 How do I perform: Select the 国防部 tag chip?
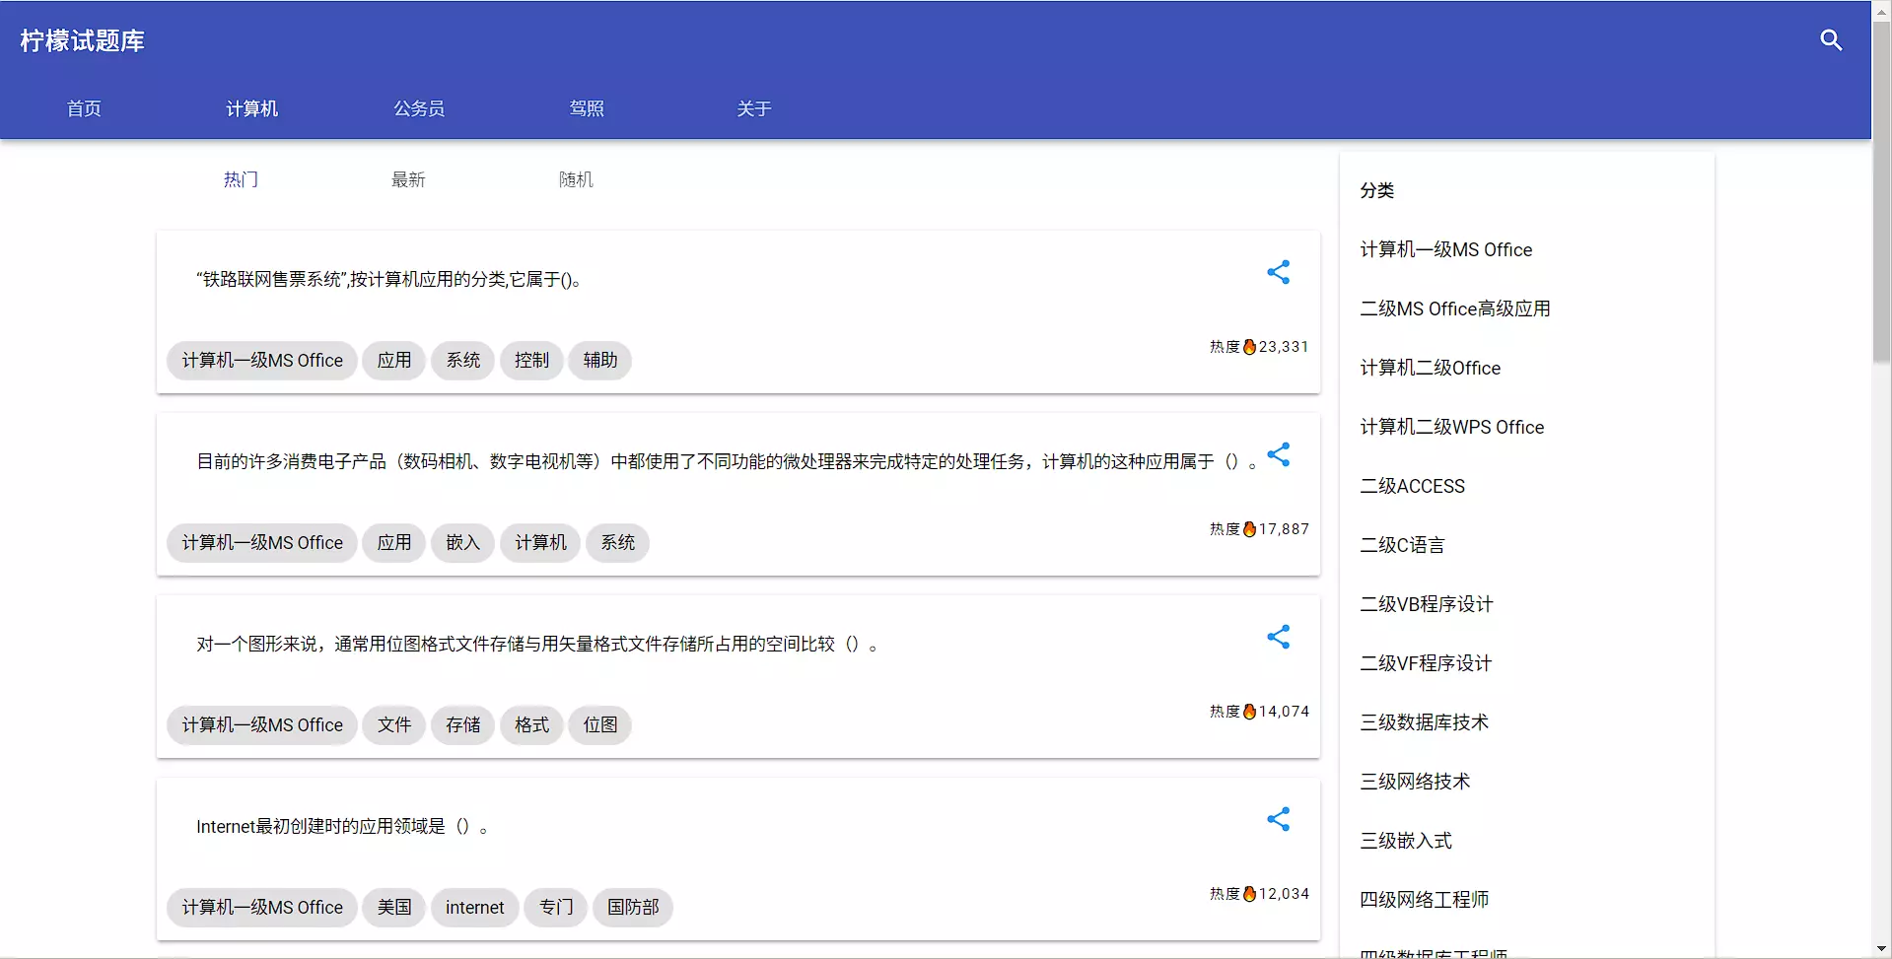pos(632,908)
